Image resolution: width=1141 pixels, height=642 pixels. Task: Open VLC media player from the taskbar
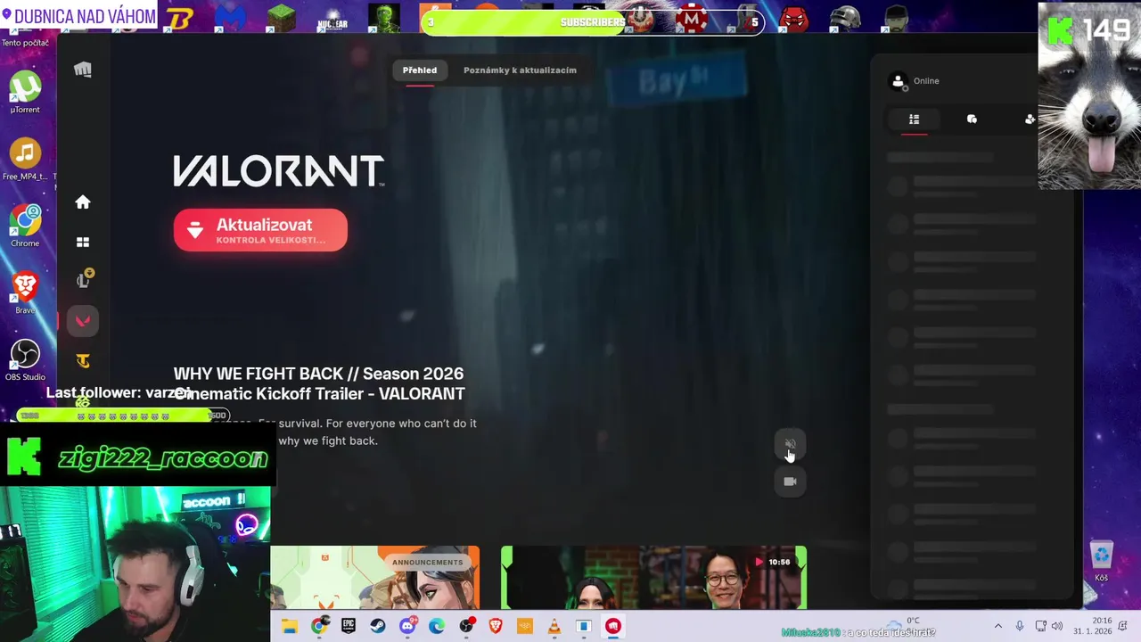(554, 627)
